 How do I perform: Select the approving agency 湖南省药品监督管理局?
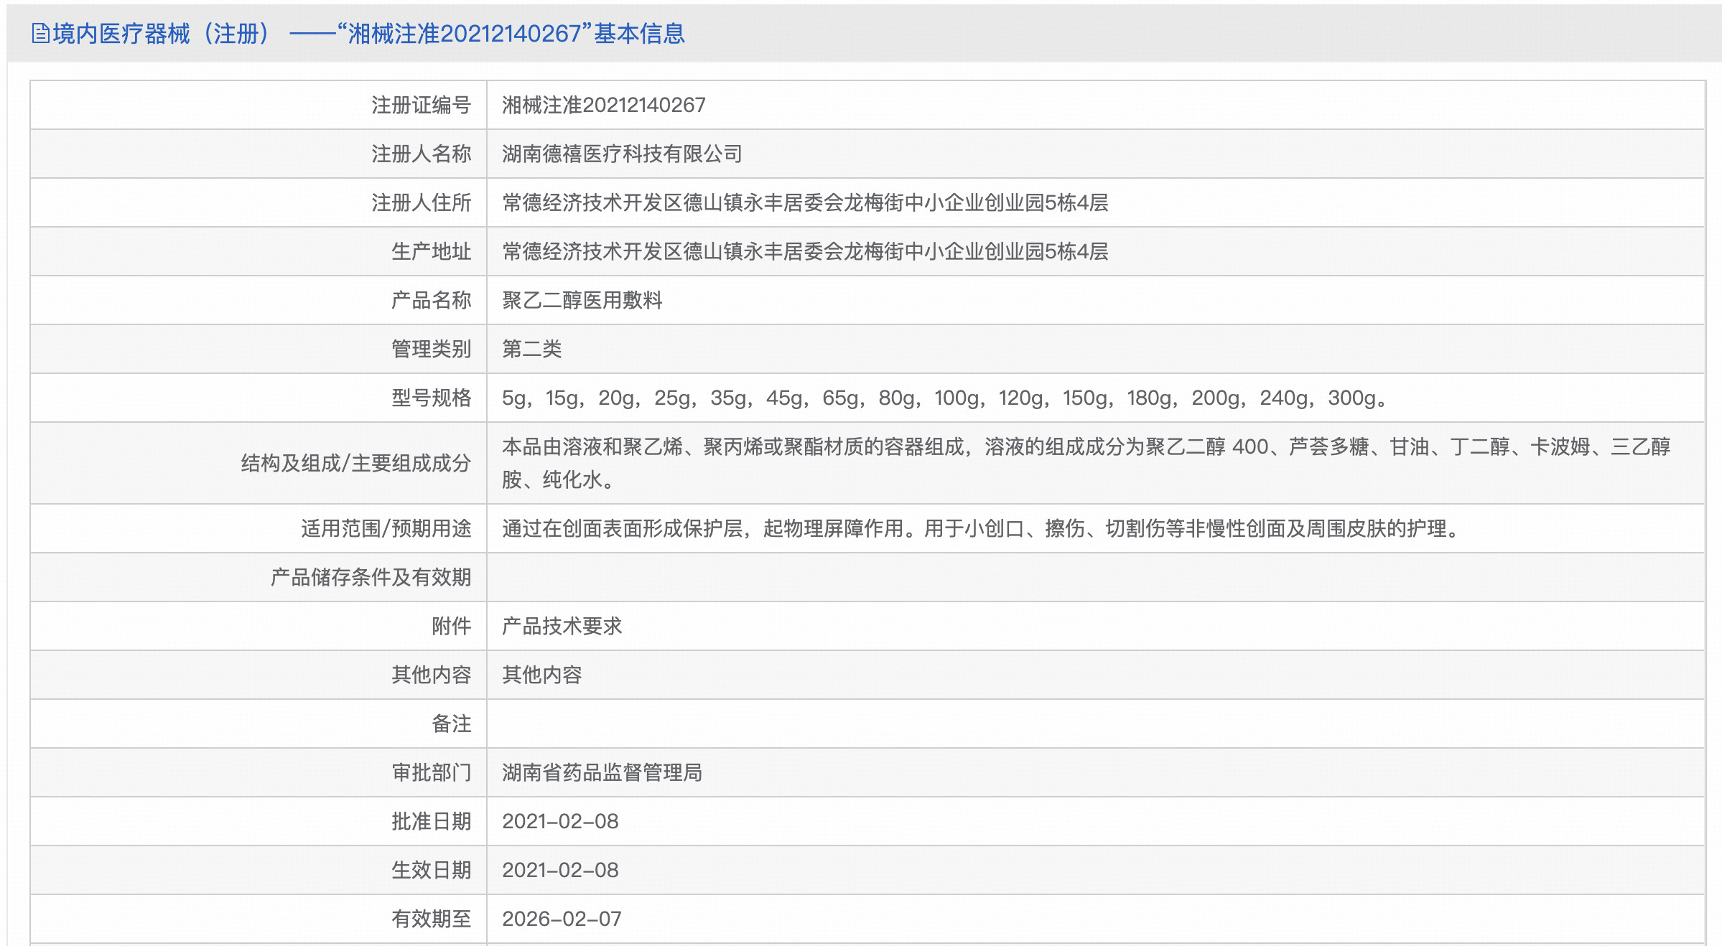[x=603, y=772]
